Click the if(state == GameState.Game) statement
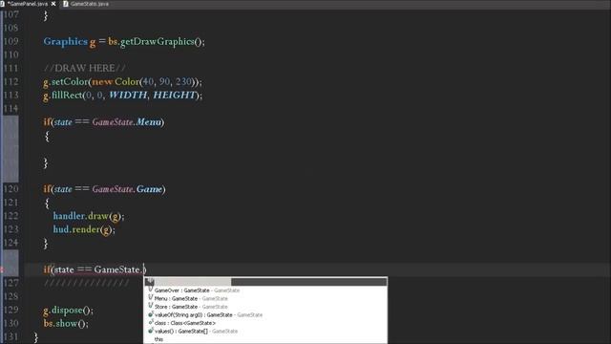Image resolution: width=611 pixels, height=344 pixels. coord(104,189)
